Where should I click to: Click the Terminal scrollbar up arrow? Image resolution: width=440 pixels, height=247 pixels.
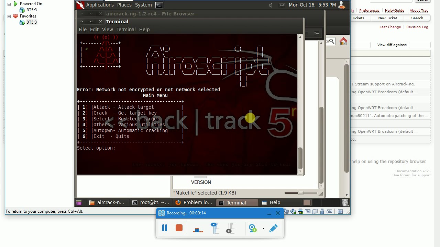click(300, 37)
